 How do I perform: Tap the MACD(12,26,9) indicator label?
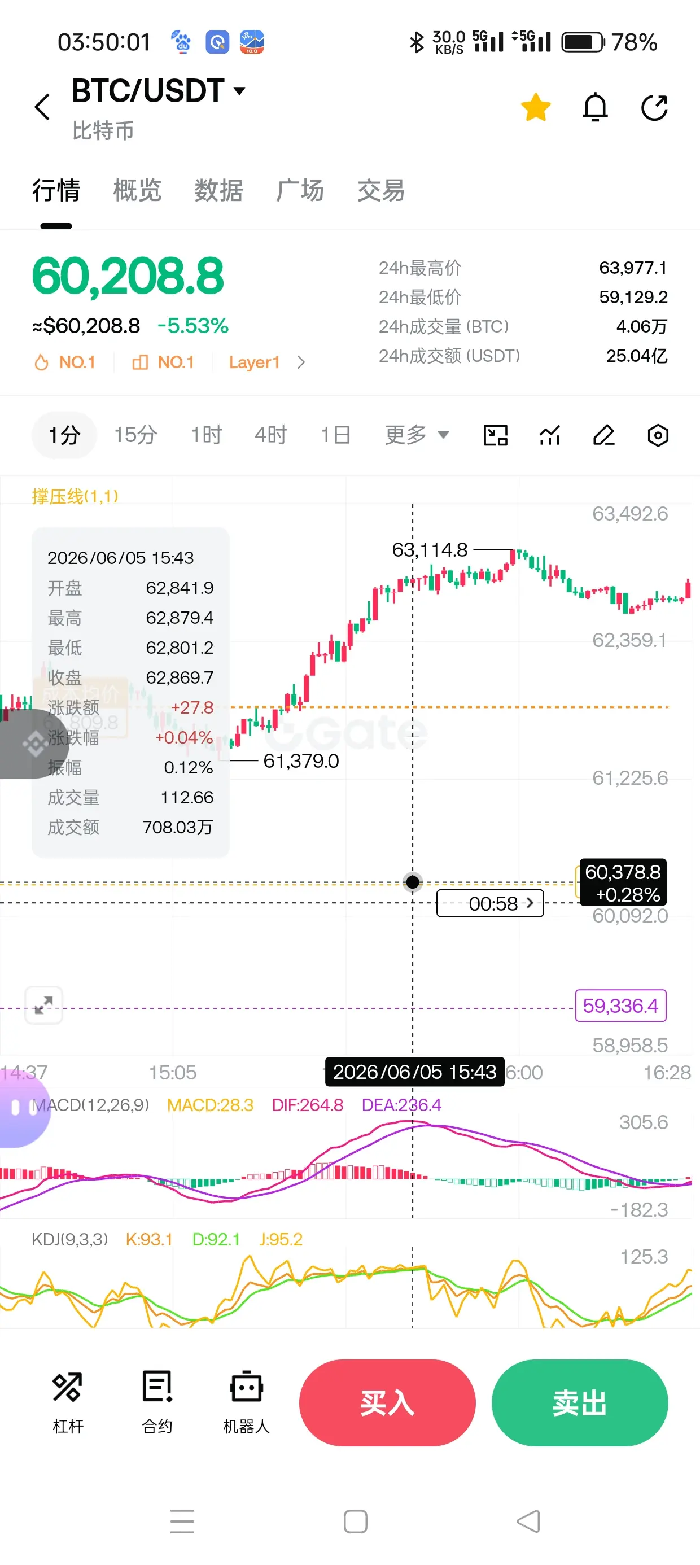click(90, 1104)
